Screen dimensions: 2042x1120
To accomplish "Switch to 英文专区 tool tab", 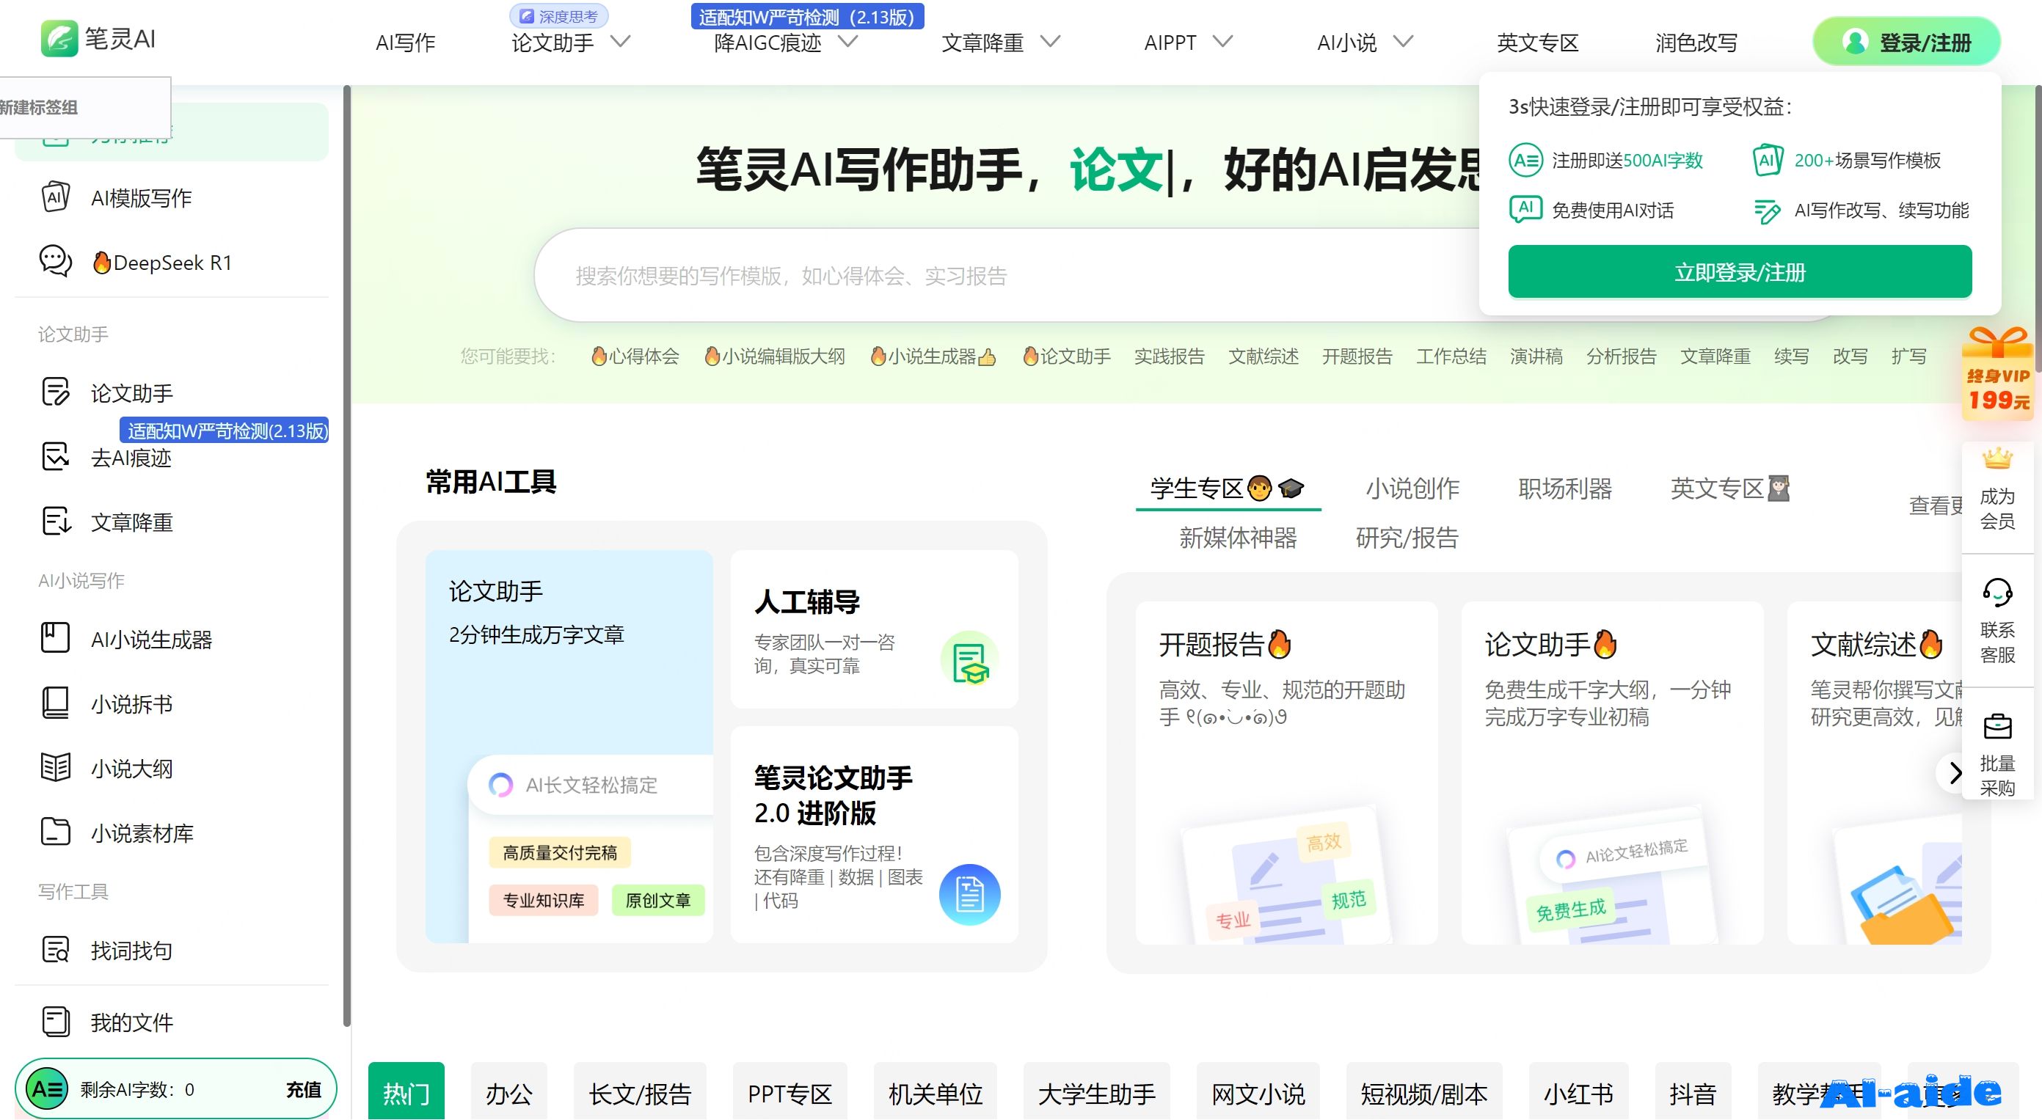I will click(1729, 488).
